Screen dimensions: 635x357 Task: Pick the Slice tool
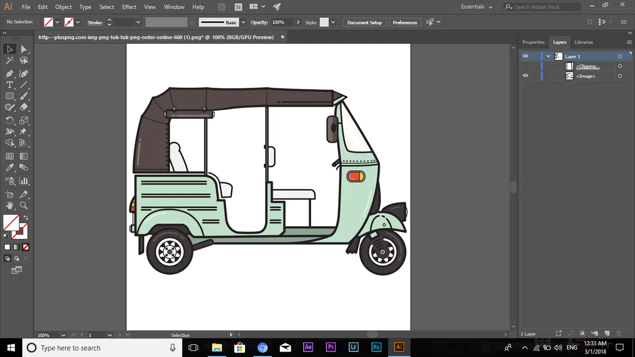[24, 194]
